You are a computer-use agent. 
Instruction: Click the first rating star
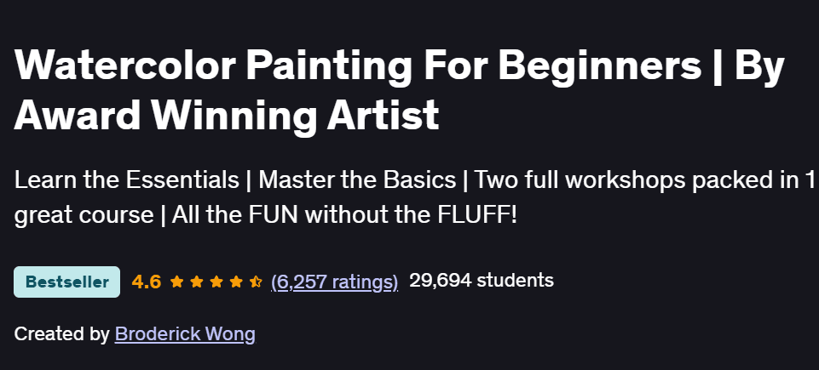(177, 282)
